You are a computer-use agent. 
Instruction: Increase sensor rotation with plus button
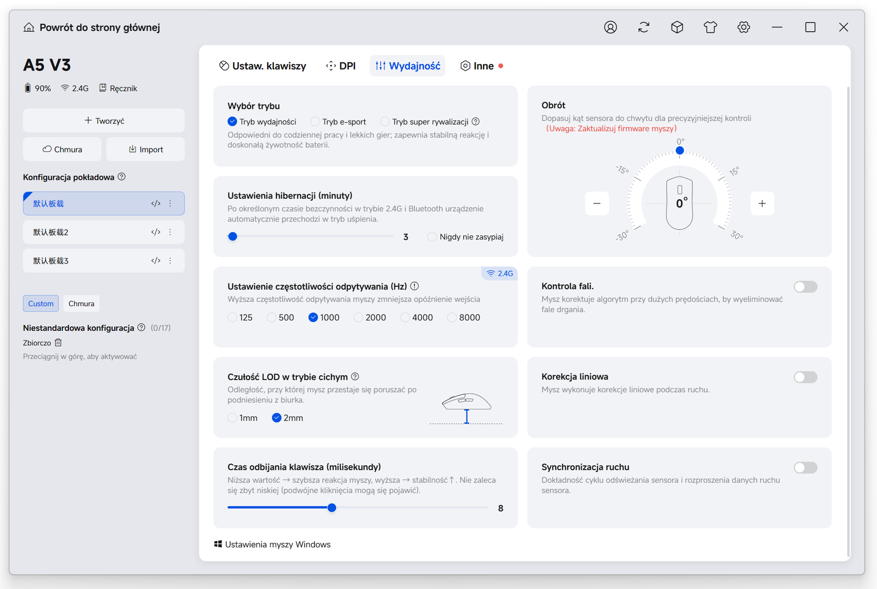pyautogui.click(x=762, y=203)
